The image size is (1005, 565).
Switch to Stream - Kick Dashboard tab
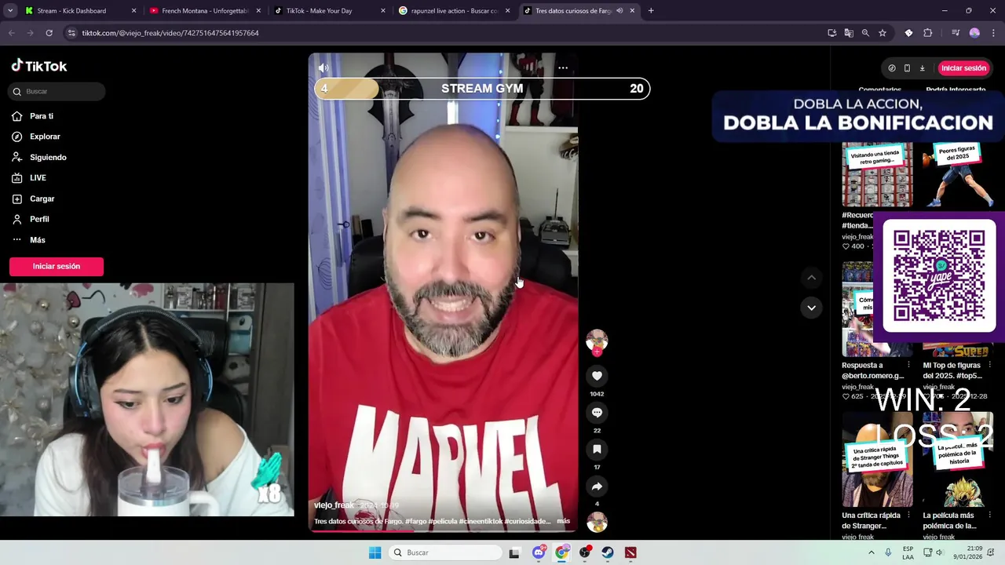tap(79, 11)
